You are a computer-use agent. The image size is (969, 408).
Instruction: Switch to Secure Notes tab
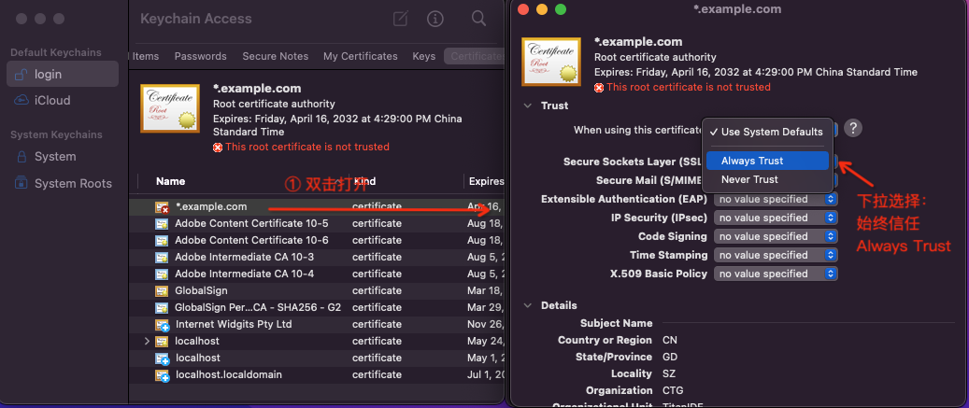[275, 56]
